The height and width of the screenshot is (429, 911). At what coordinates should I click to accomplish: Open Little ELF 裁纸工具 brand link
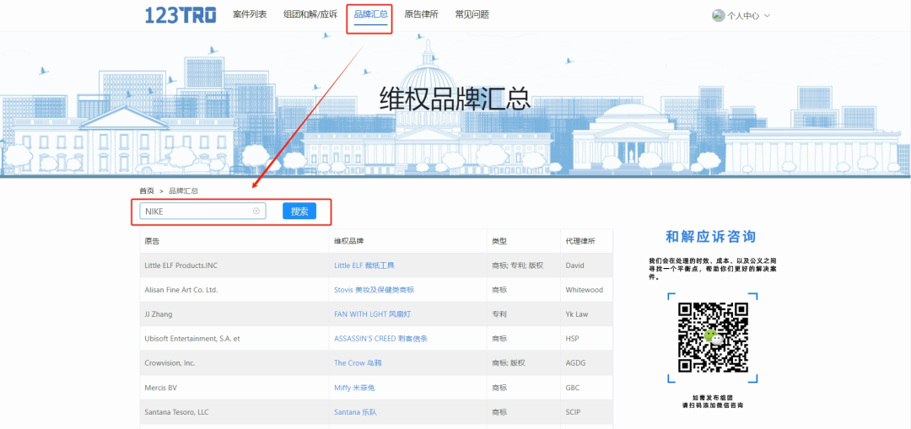[x=364, y=265]
